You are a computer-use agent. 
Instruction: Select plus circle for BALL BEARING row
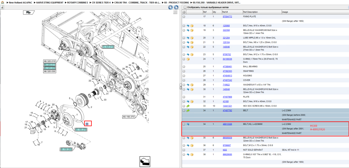point(184,66)
